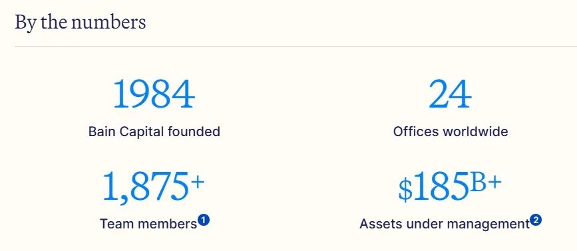Click the Offices worldwide label
Image resolution: width=577 pixels, height=251 pixels.
451,131
